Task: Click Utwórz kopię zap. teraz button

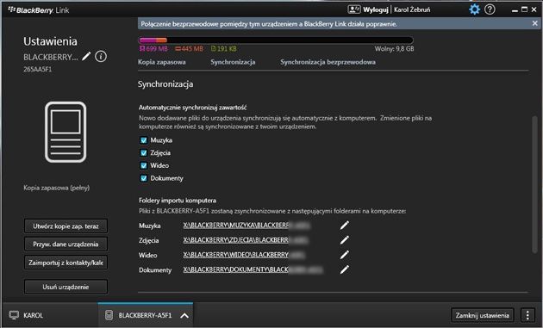Action: click(66, 226)
